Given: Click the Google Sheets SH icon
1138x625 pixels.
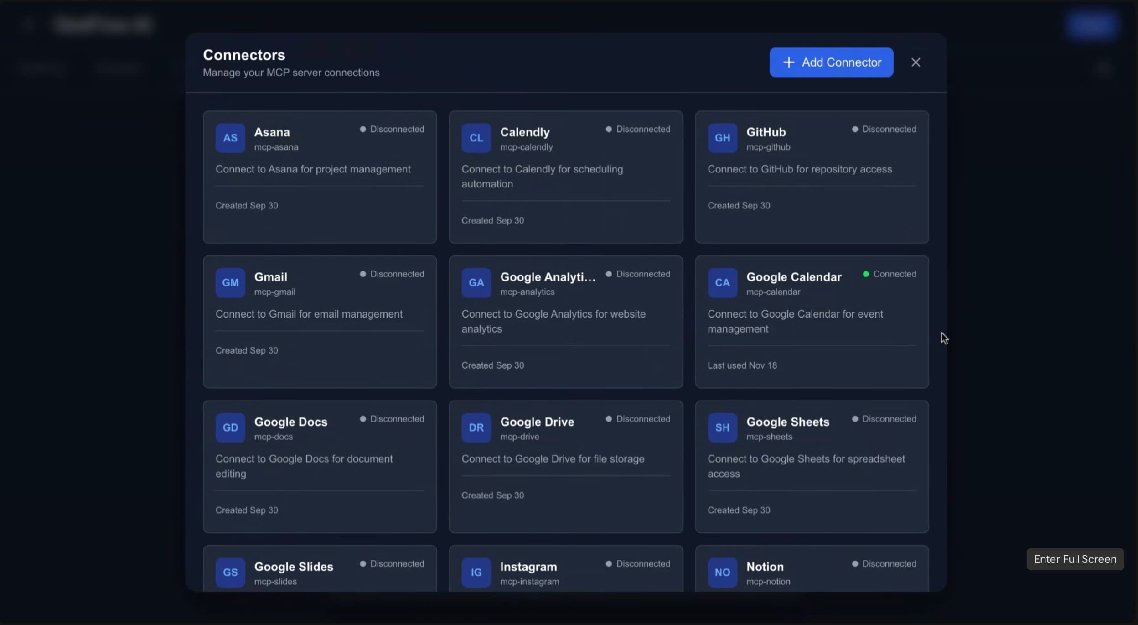Looking at the screenshot, I should 722,427.
